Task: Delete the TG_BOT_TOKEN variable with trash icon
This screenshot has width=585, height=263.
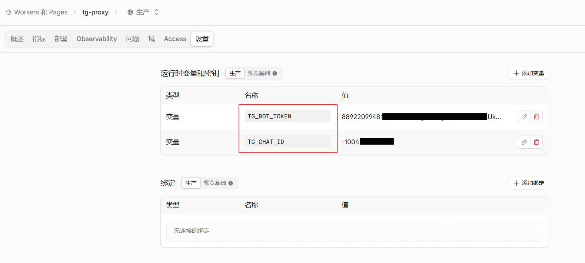Action: (536, 117)
